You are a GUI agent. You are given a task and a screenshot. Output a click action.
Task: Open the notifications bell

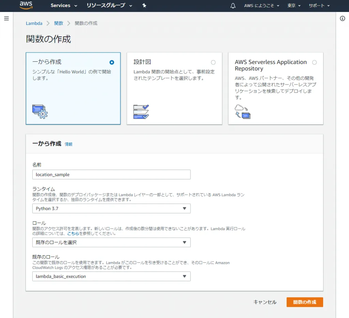click(233, 6)
